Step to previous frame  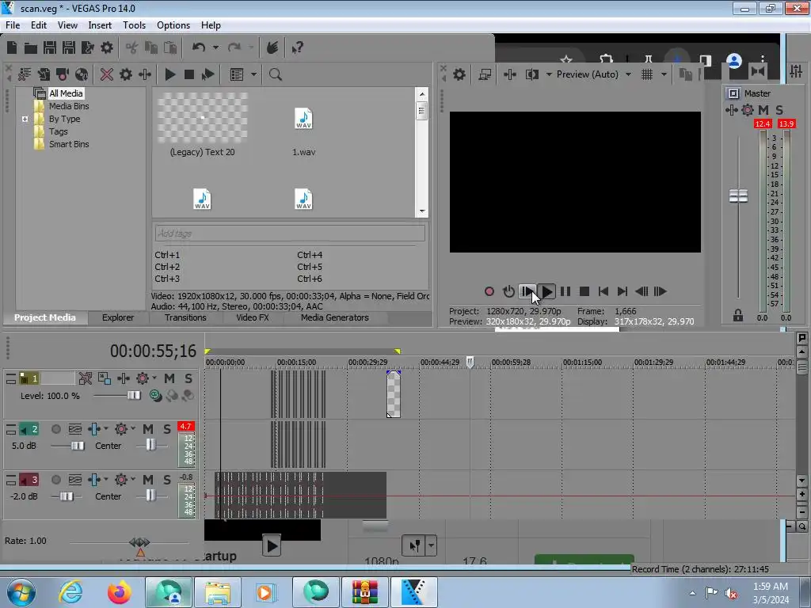(x=642, y=291)
